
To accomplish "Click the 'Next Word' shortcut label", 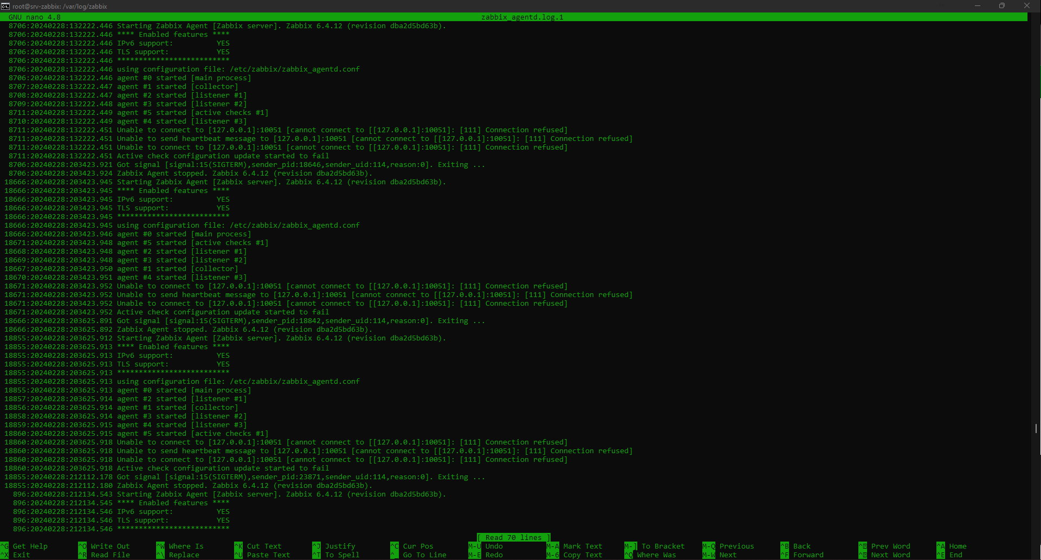I will click(891, 555).
